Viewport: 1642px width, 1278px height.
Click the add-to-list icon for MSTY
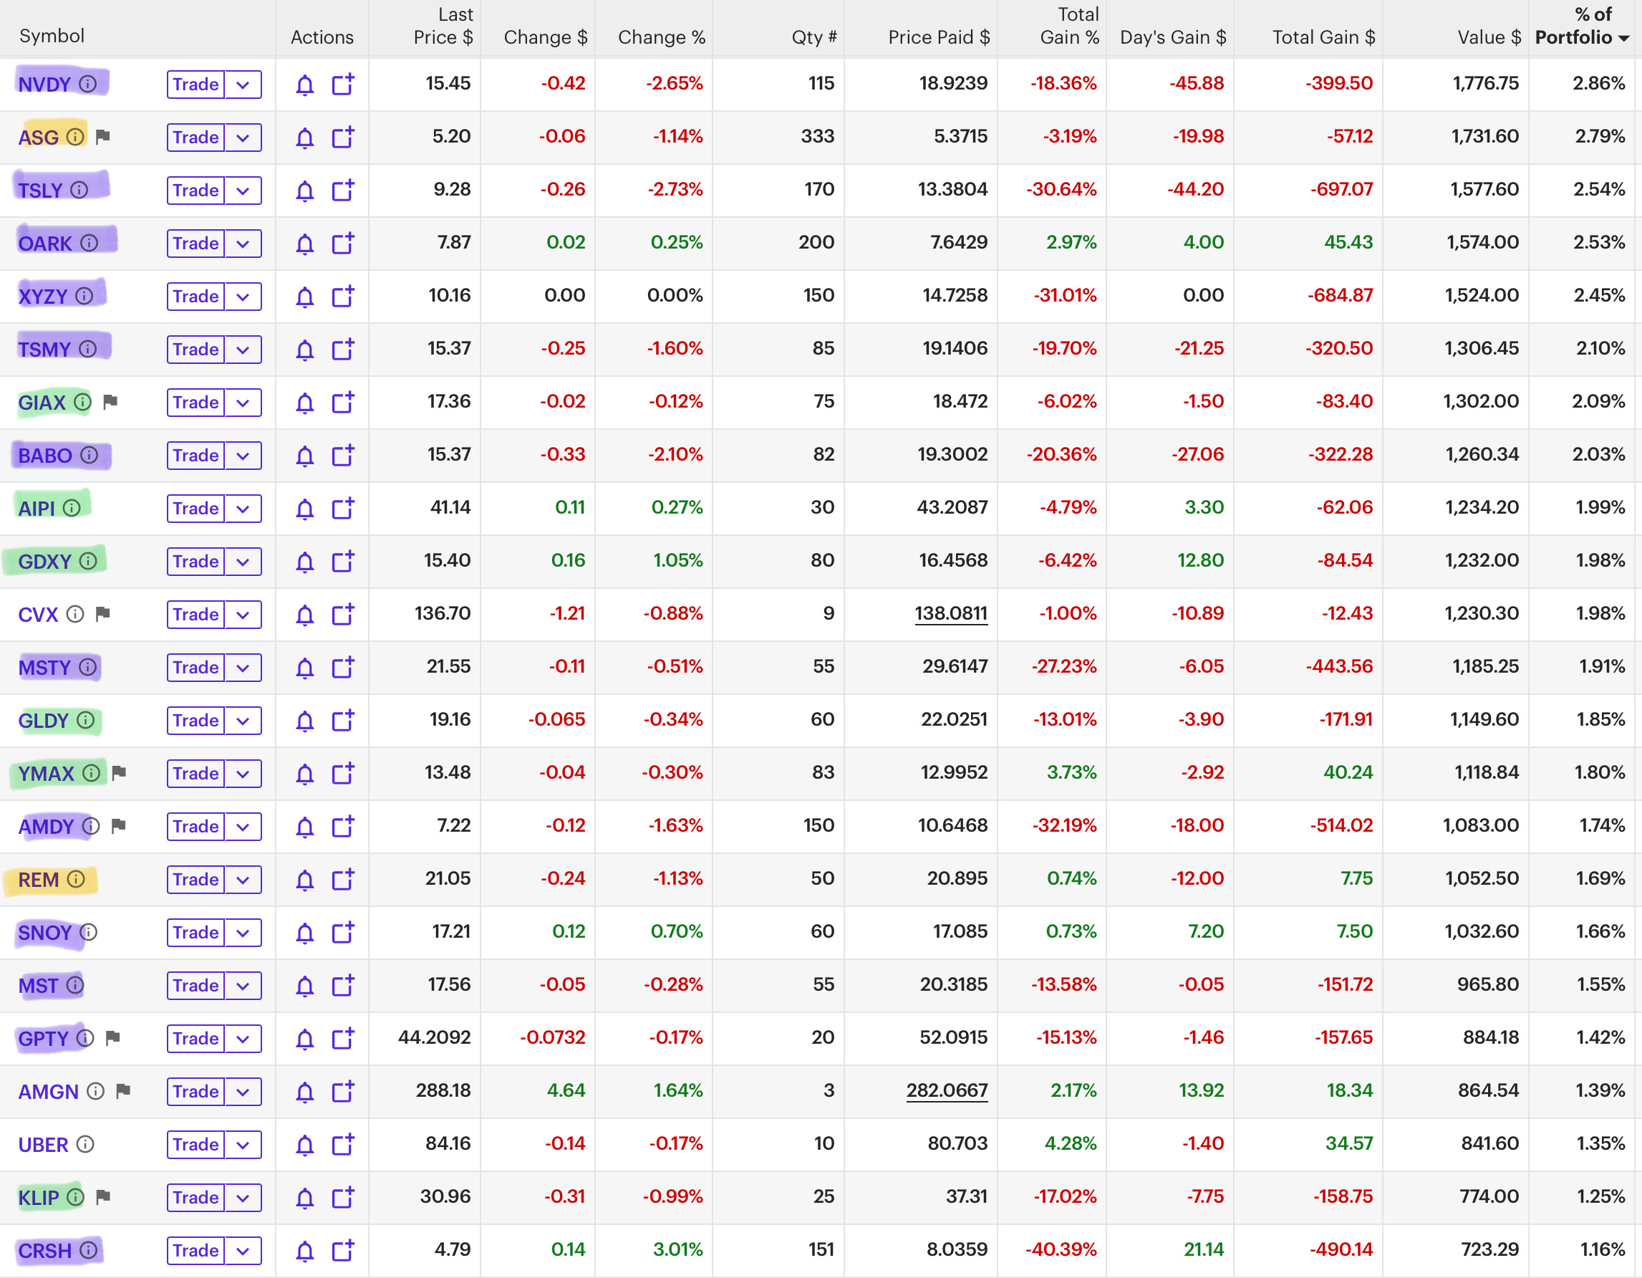point(344,667)
